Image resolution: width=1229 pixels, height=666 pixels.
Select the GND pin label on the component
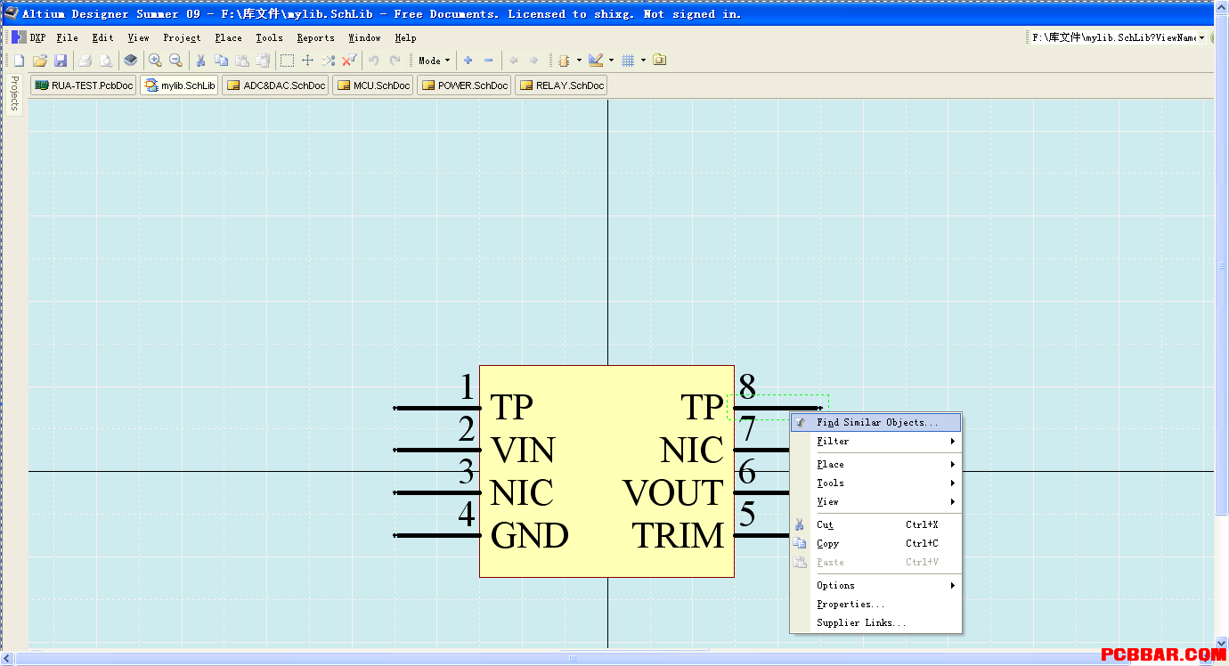[x=529, y=536]
